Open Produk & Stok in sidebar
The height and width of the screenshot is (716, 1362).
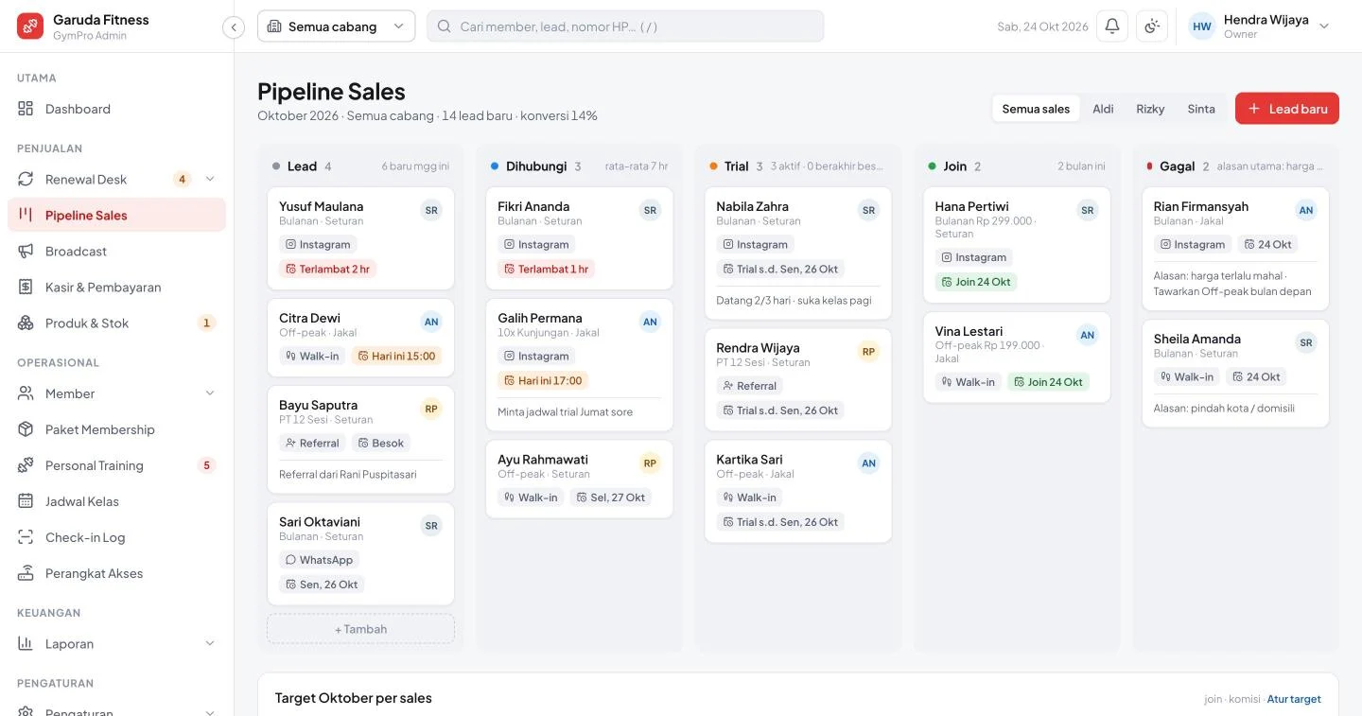coord(116,323)
